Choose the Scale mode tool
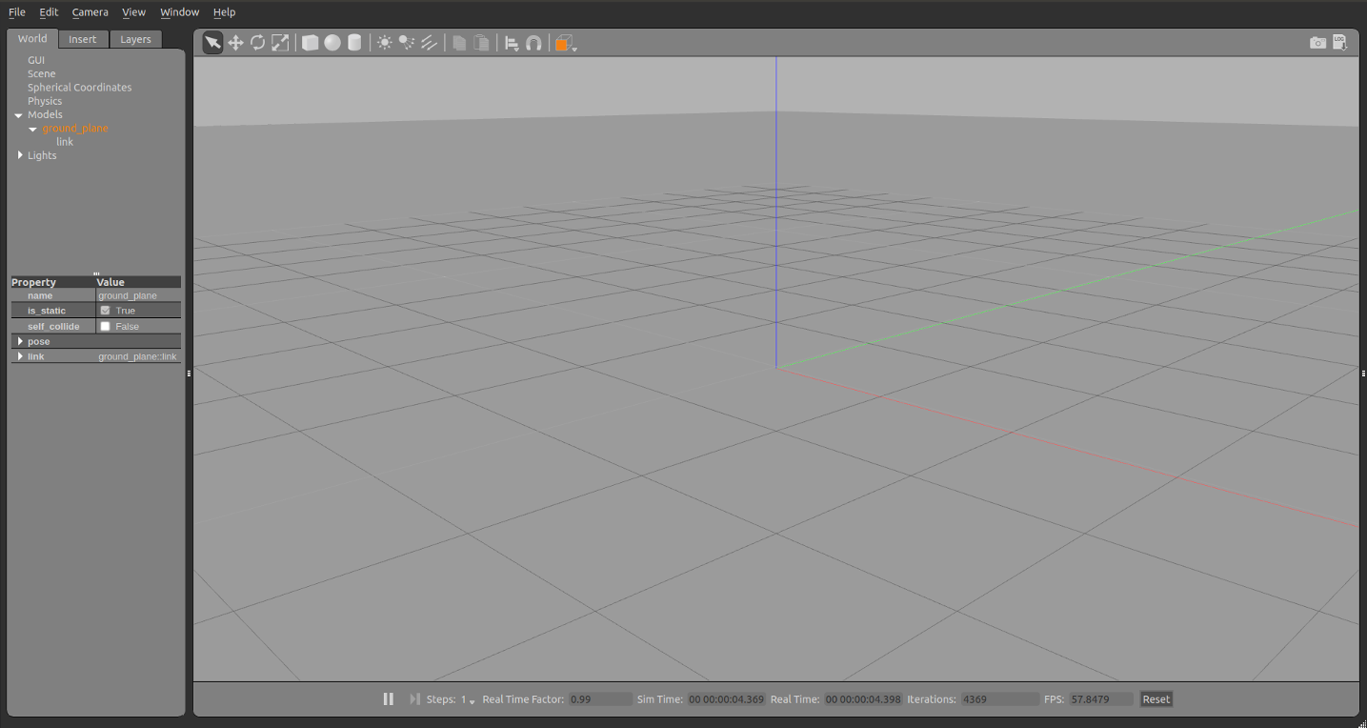Screen dimensions: 1367x728 click(280, 43)
